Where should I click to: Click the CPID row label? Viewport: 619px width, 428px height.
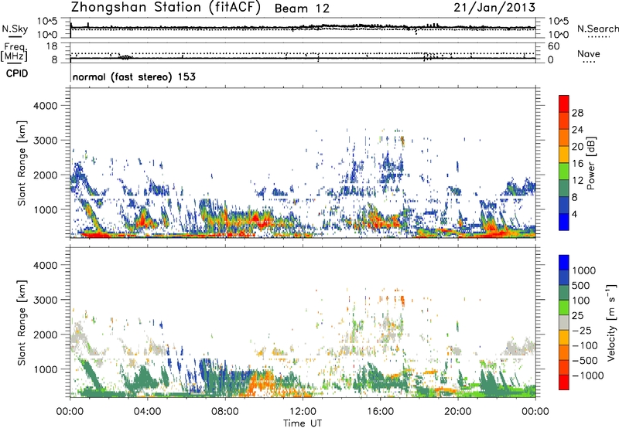coord(17,73)
